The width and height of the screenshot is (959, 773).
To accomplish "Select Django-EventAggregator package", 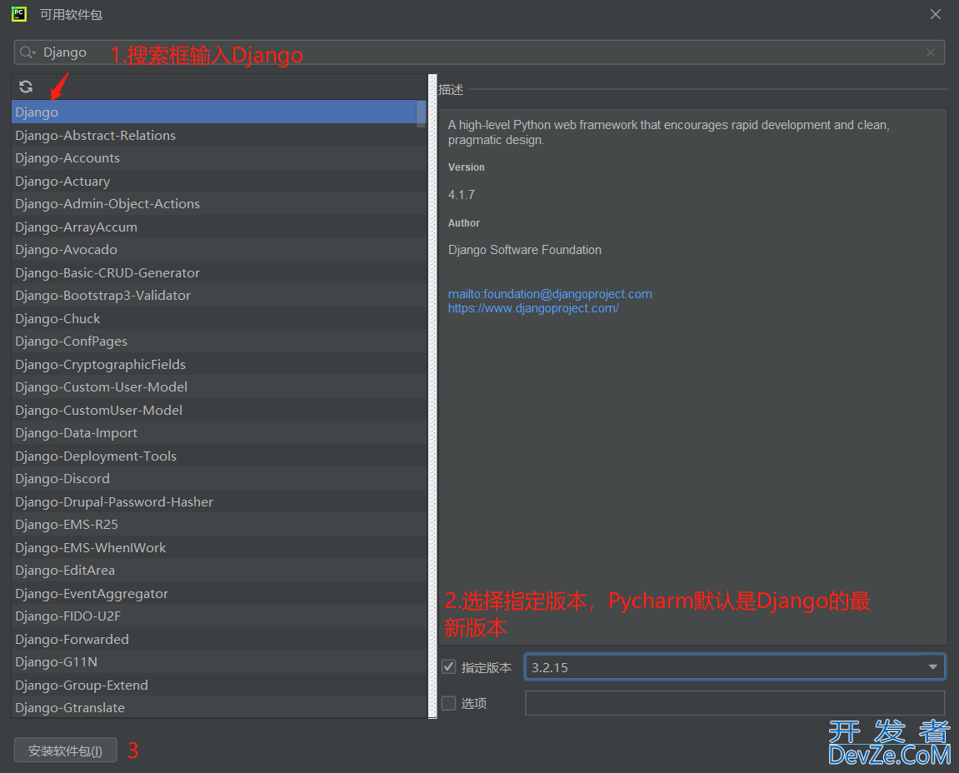I will pyautogui.click(x=218, y=594).
